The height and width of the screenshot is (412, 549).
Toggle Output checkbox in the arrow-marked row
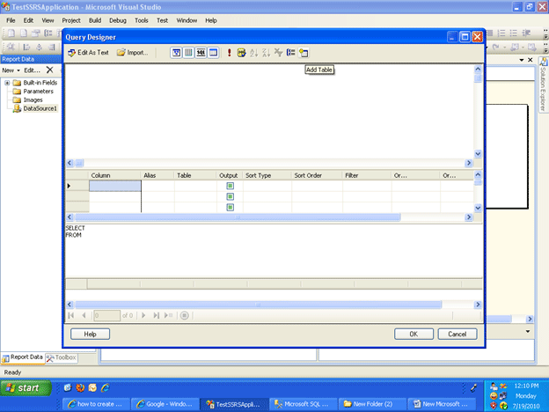230,186
